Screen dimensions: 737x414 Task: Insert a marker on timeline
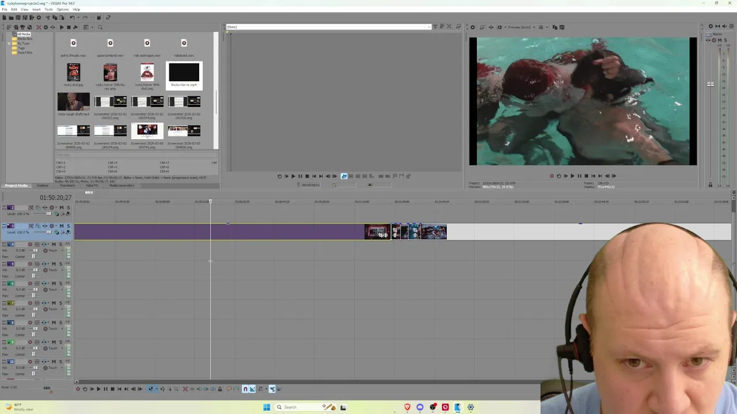coord(229,389)
